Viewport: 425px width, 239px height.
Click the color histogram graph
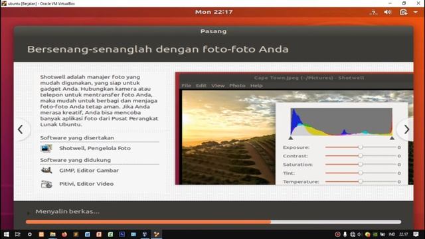[341, 121]
